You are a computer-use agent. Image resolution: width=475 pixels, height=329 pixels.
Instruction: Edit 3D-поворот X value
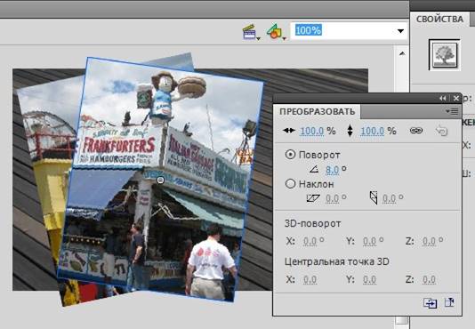pyautogui.click(x=310, y=242)
